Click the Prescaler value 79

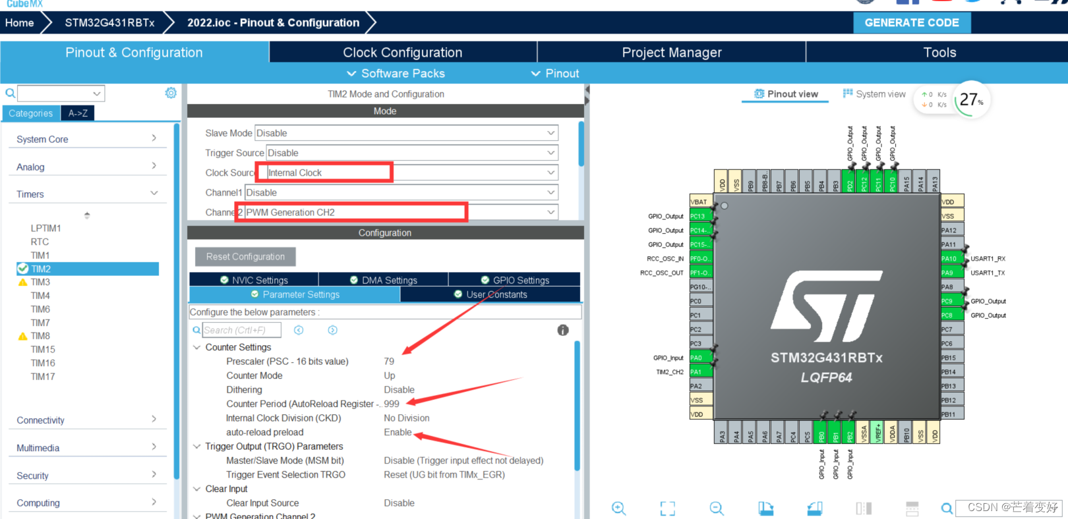pyautogui.click(x=389, y=362)
